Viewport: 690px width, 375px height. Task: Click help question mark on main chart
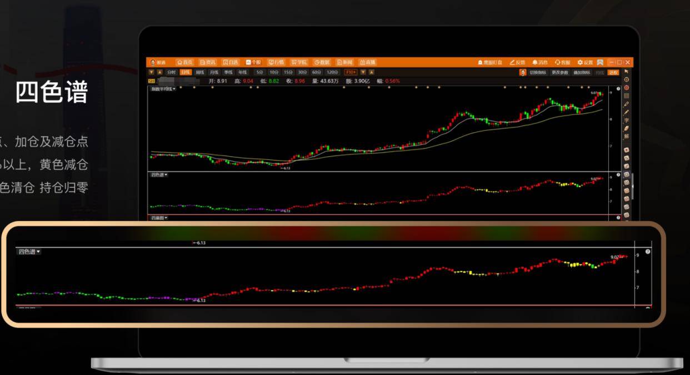click(618, 89)
